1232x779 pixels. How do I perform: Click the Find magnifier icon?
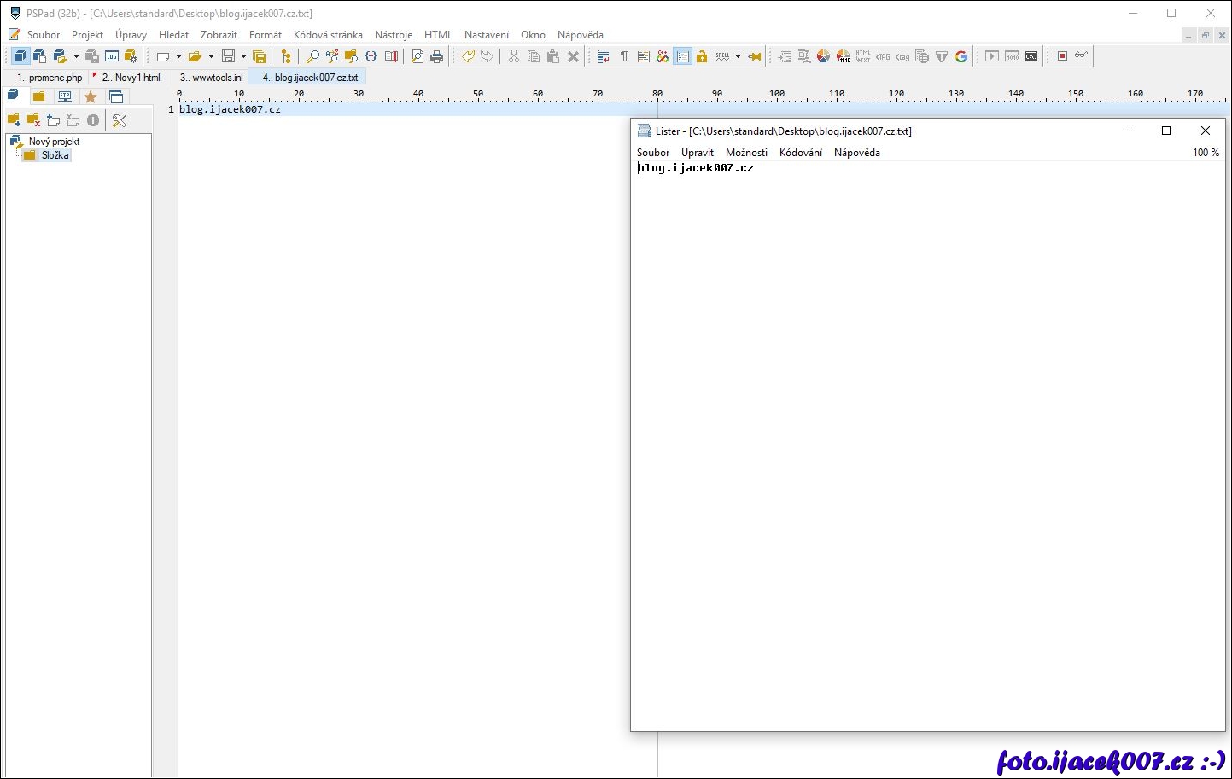click(x=312, y=56)
